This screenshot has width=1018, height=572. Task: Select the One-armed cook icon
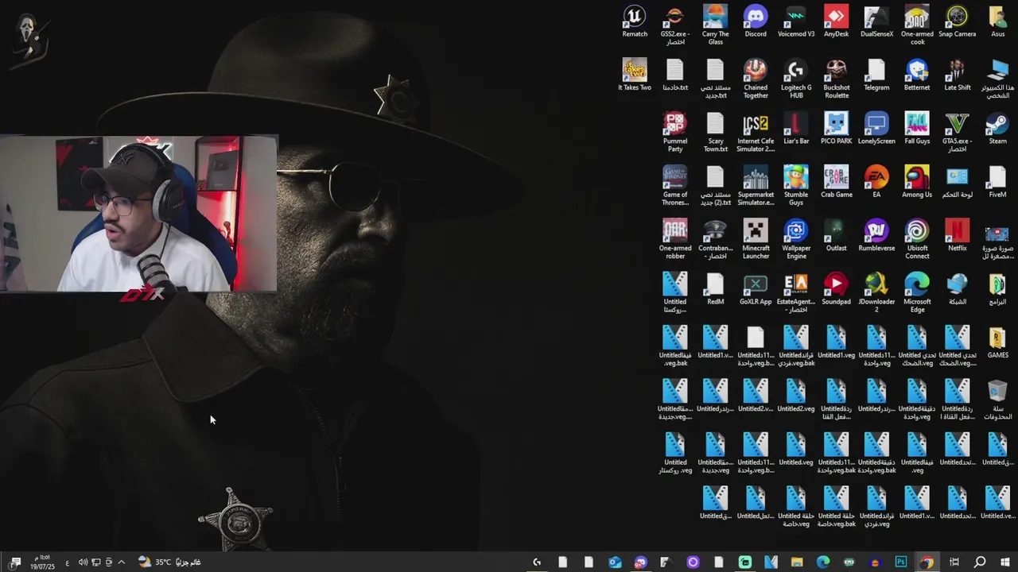[x=917, y=25]
